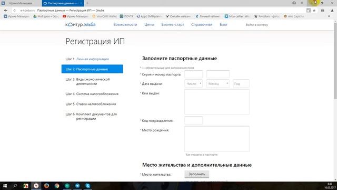The width and height of the screenshot is (337, 190).
Task: Expand the Число day dropdown
Action: pyautogui.click(x=193, y=83)
